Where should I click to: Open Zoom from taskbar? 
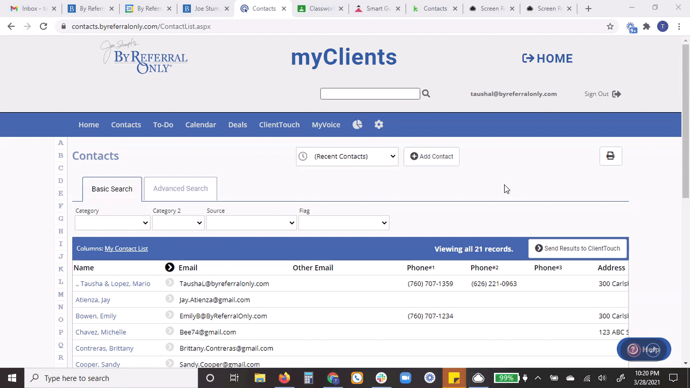pyautogui.click(x=405, y=378)
